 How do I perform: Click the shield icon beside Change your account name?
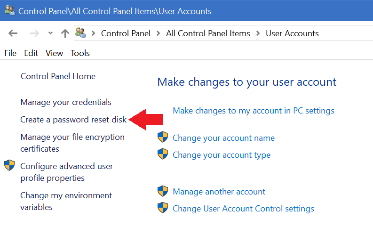click(163, 138)
